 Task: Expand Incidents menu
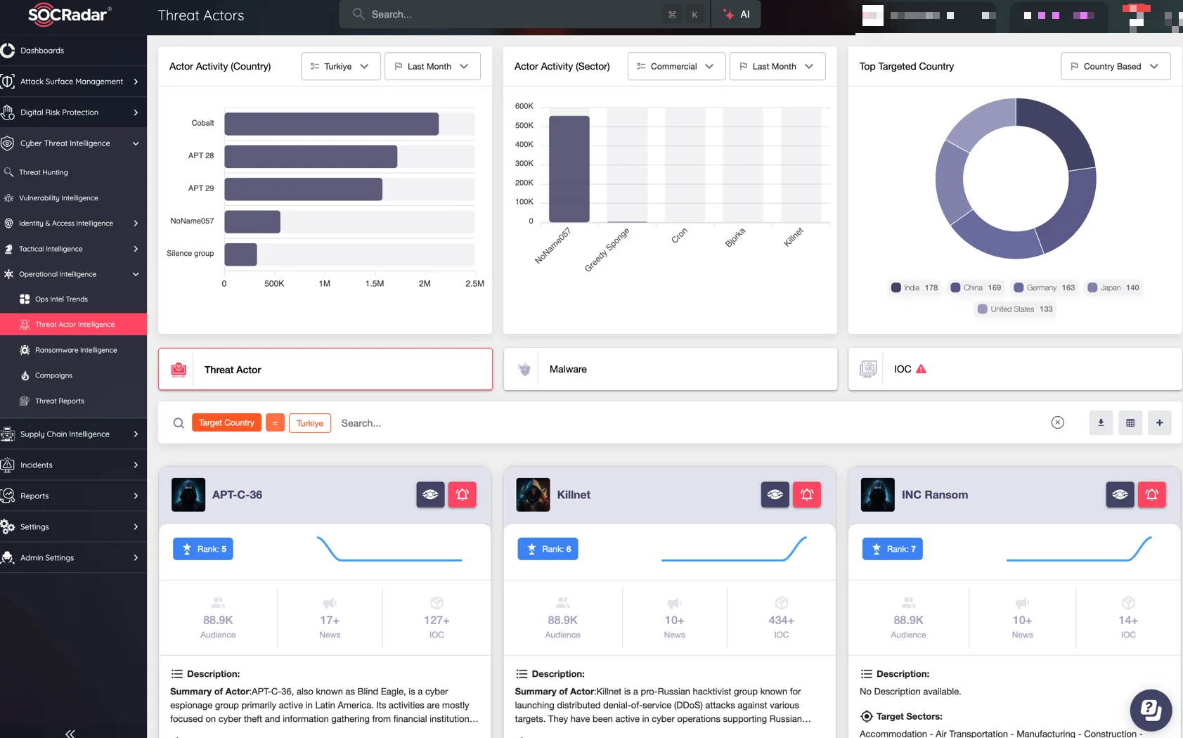click(73, 465)
